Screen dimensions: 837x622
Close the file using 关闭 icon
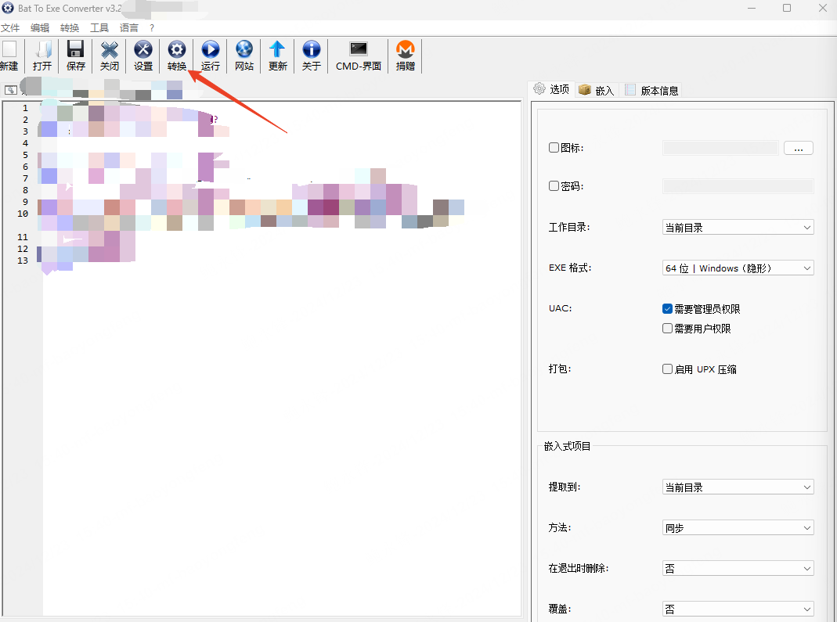pos(110,56)
